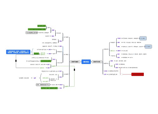Select the lower dashed blue-outlined box
Screen dimensions: 158x114
(x=148, y=47)
